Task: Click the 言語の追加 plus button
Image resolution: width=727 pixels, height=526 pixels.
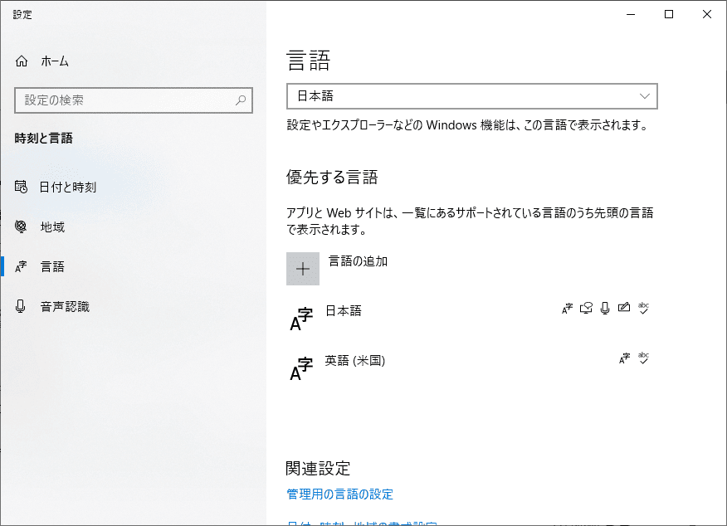Action: (x=303, y=268)
